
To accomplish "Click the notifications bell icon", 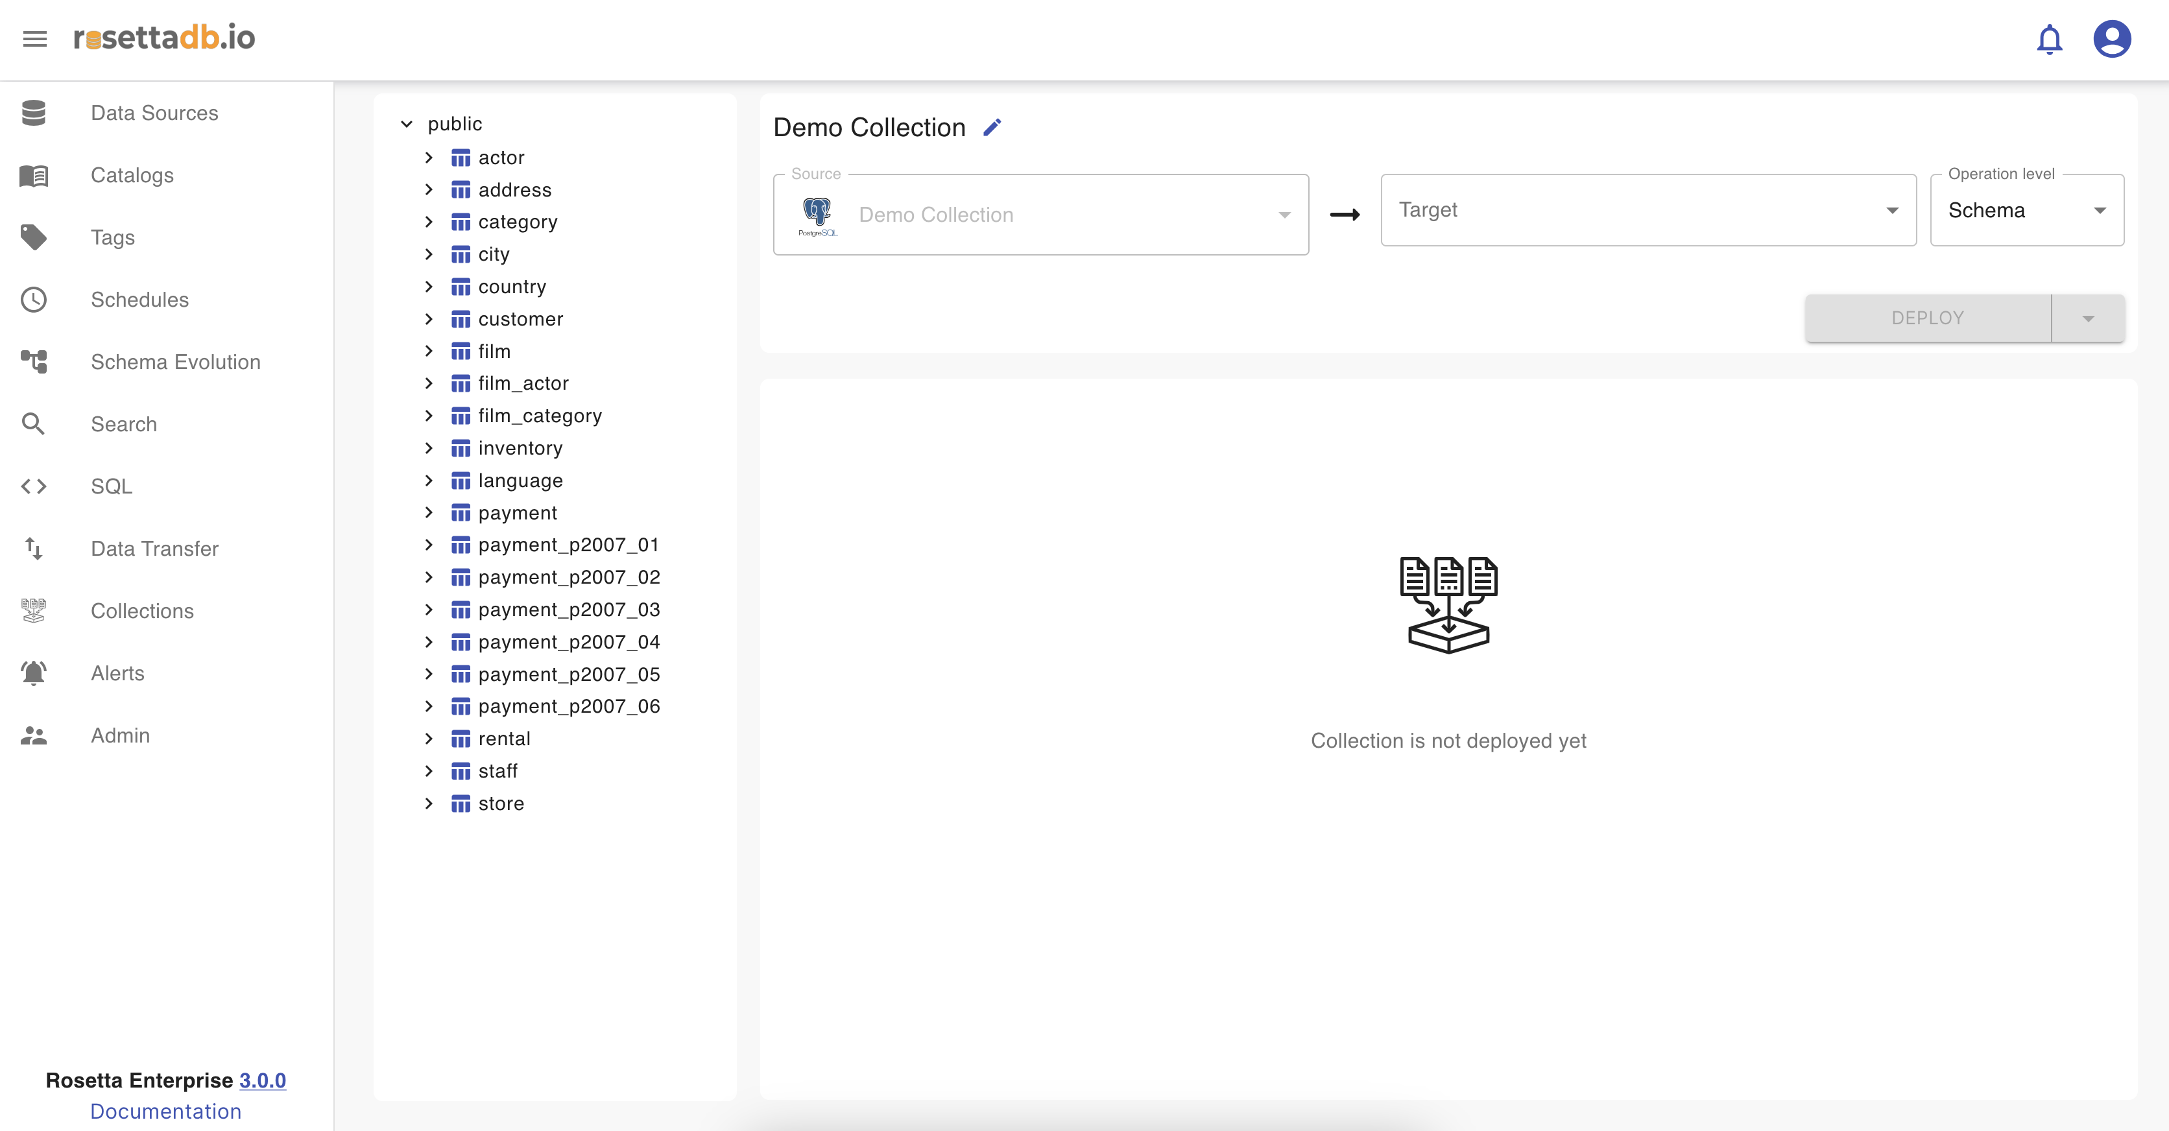I will tap(2048, 39).
